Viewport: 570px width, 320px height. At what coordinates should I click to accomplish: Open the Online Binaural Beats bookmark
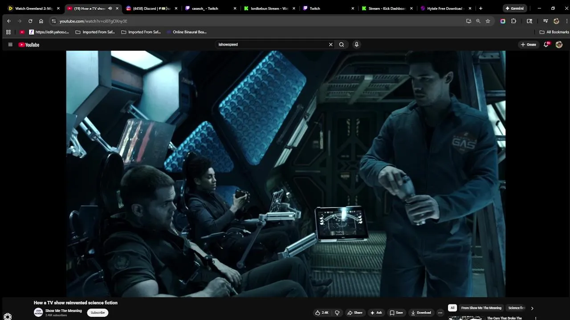[186, 32]
